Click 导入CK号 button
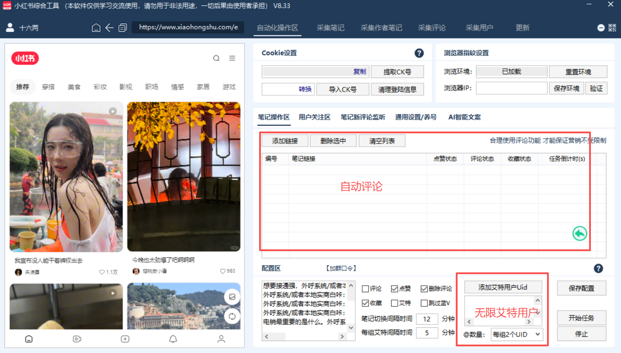621x353 pixels. pyautogui.click(x=343, y=89)
